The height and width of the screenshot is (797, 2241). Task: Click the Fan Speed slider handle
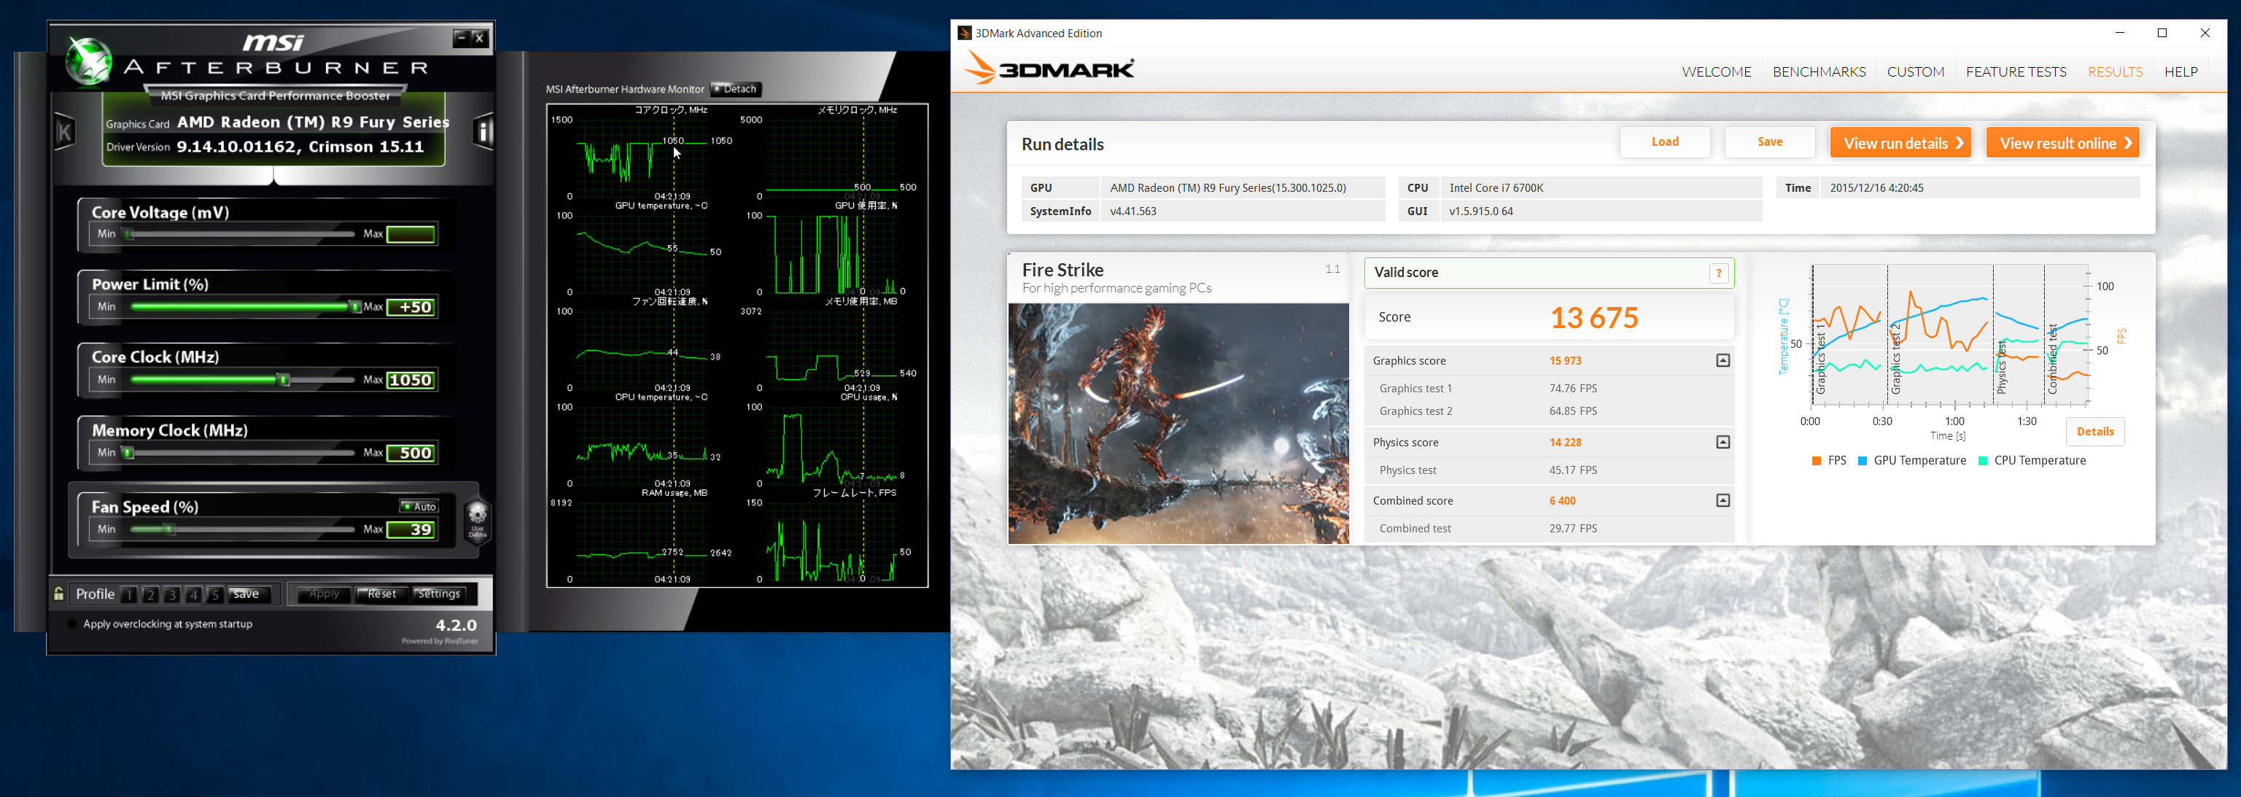pos(168,529)
